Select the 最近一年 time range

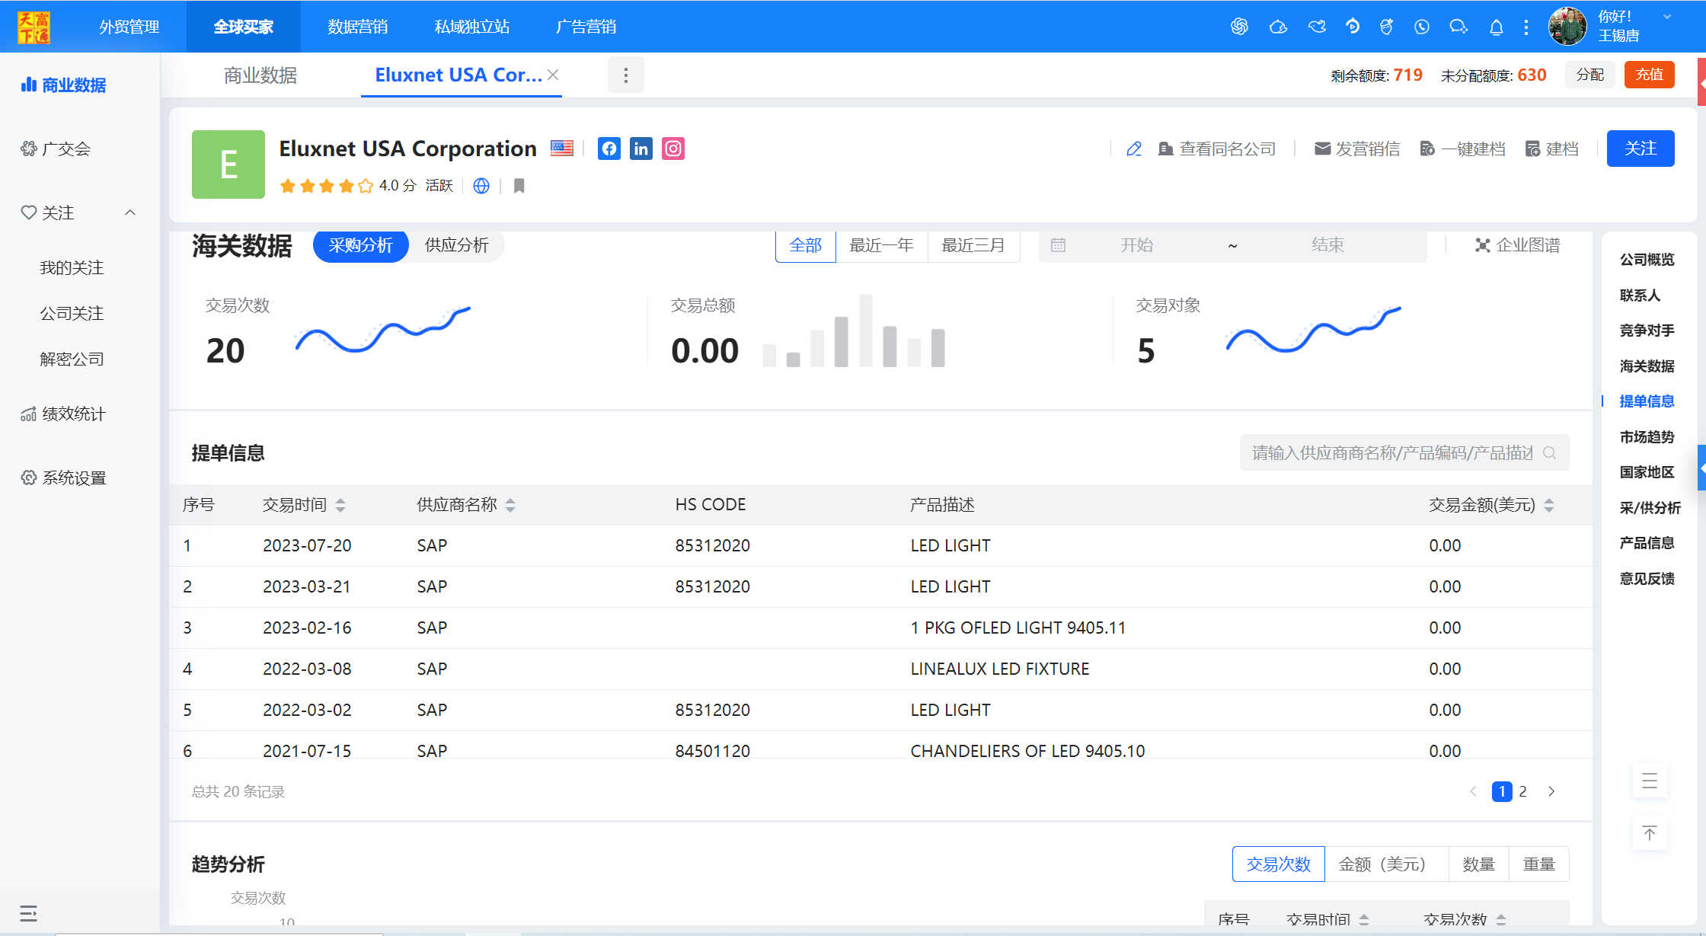[882, 245]
